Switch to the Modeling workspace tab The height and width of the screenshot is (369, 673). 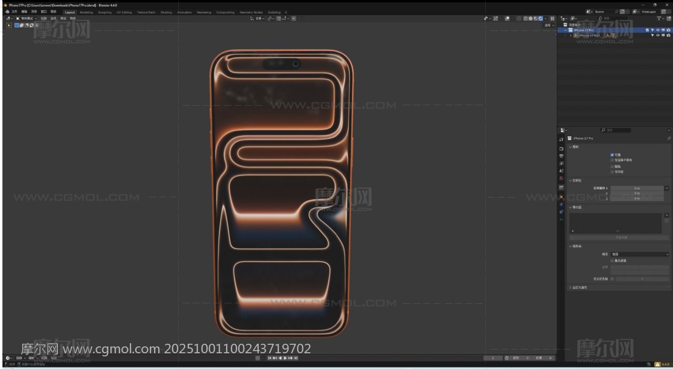pyautogui.click(x=86, y=12)
